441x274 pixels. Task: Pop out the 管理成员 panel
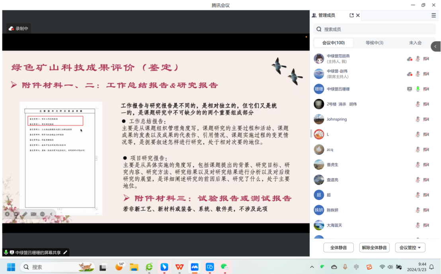[351, 15]
